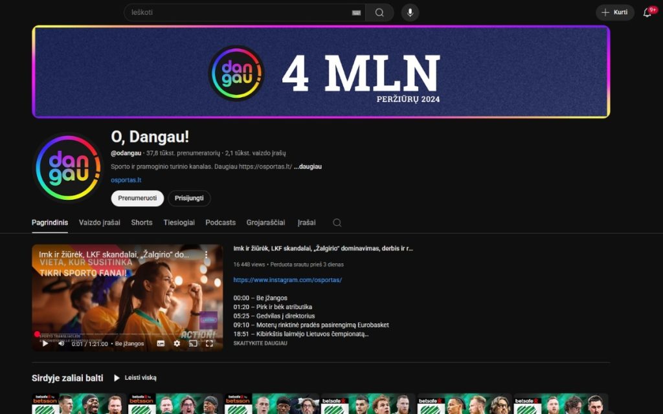This screenshot has width=663, height=414.
Task: Click Leisti viską to play all
Action: click(135, 378)
